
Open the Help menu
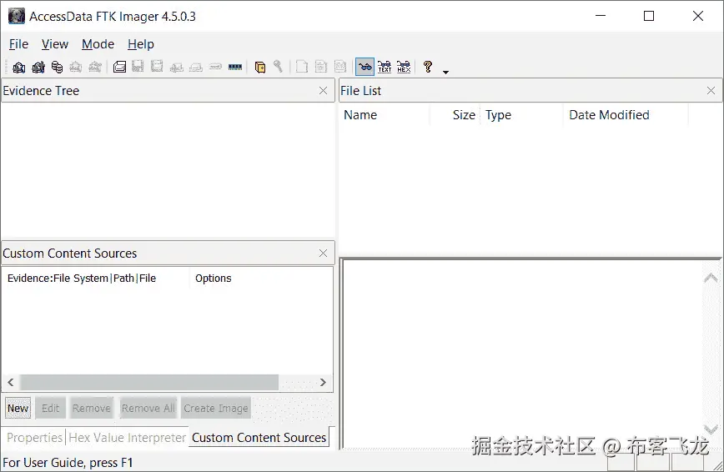coord(141,44)
